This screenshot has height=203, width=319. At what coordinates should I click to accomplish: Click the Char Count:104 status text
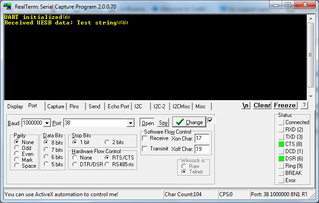[183, 194]
